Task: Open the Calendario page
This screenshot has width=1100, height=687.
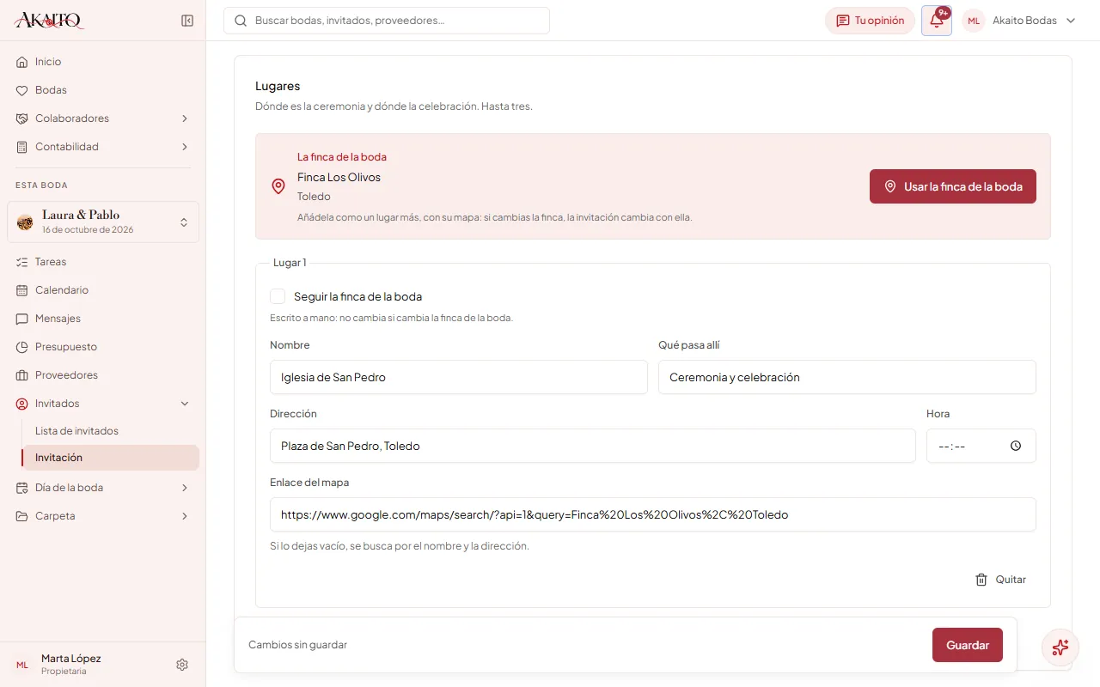Action: click(x=103, y=290)
